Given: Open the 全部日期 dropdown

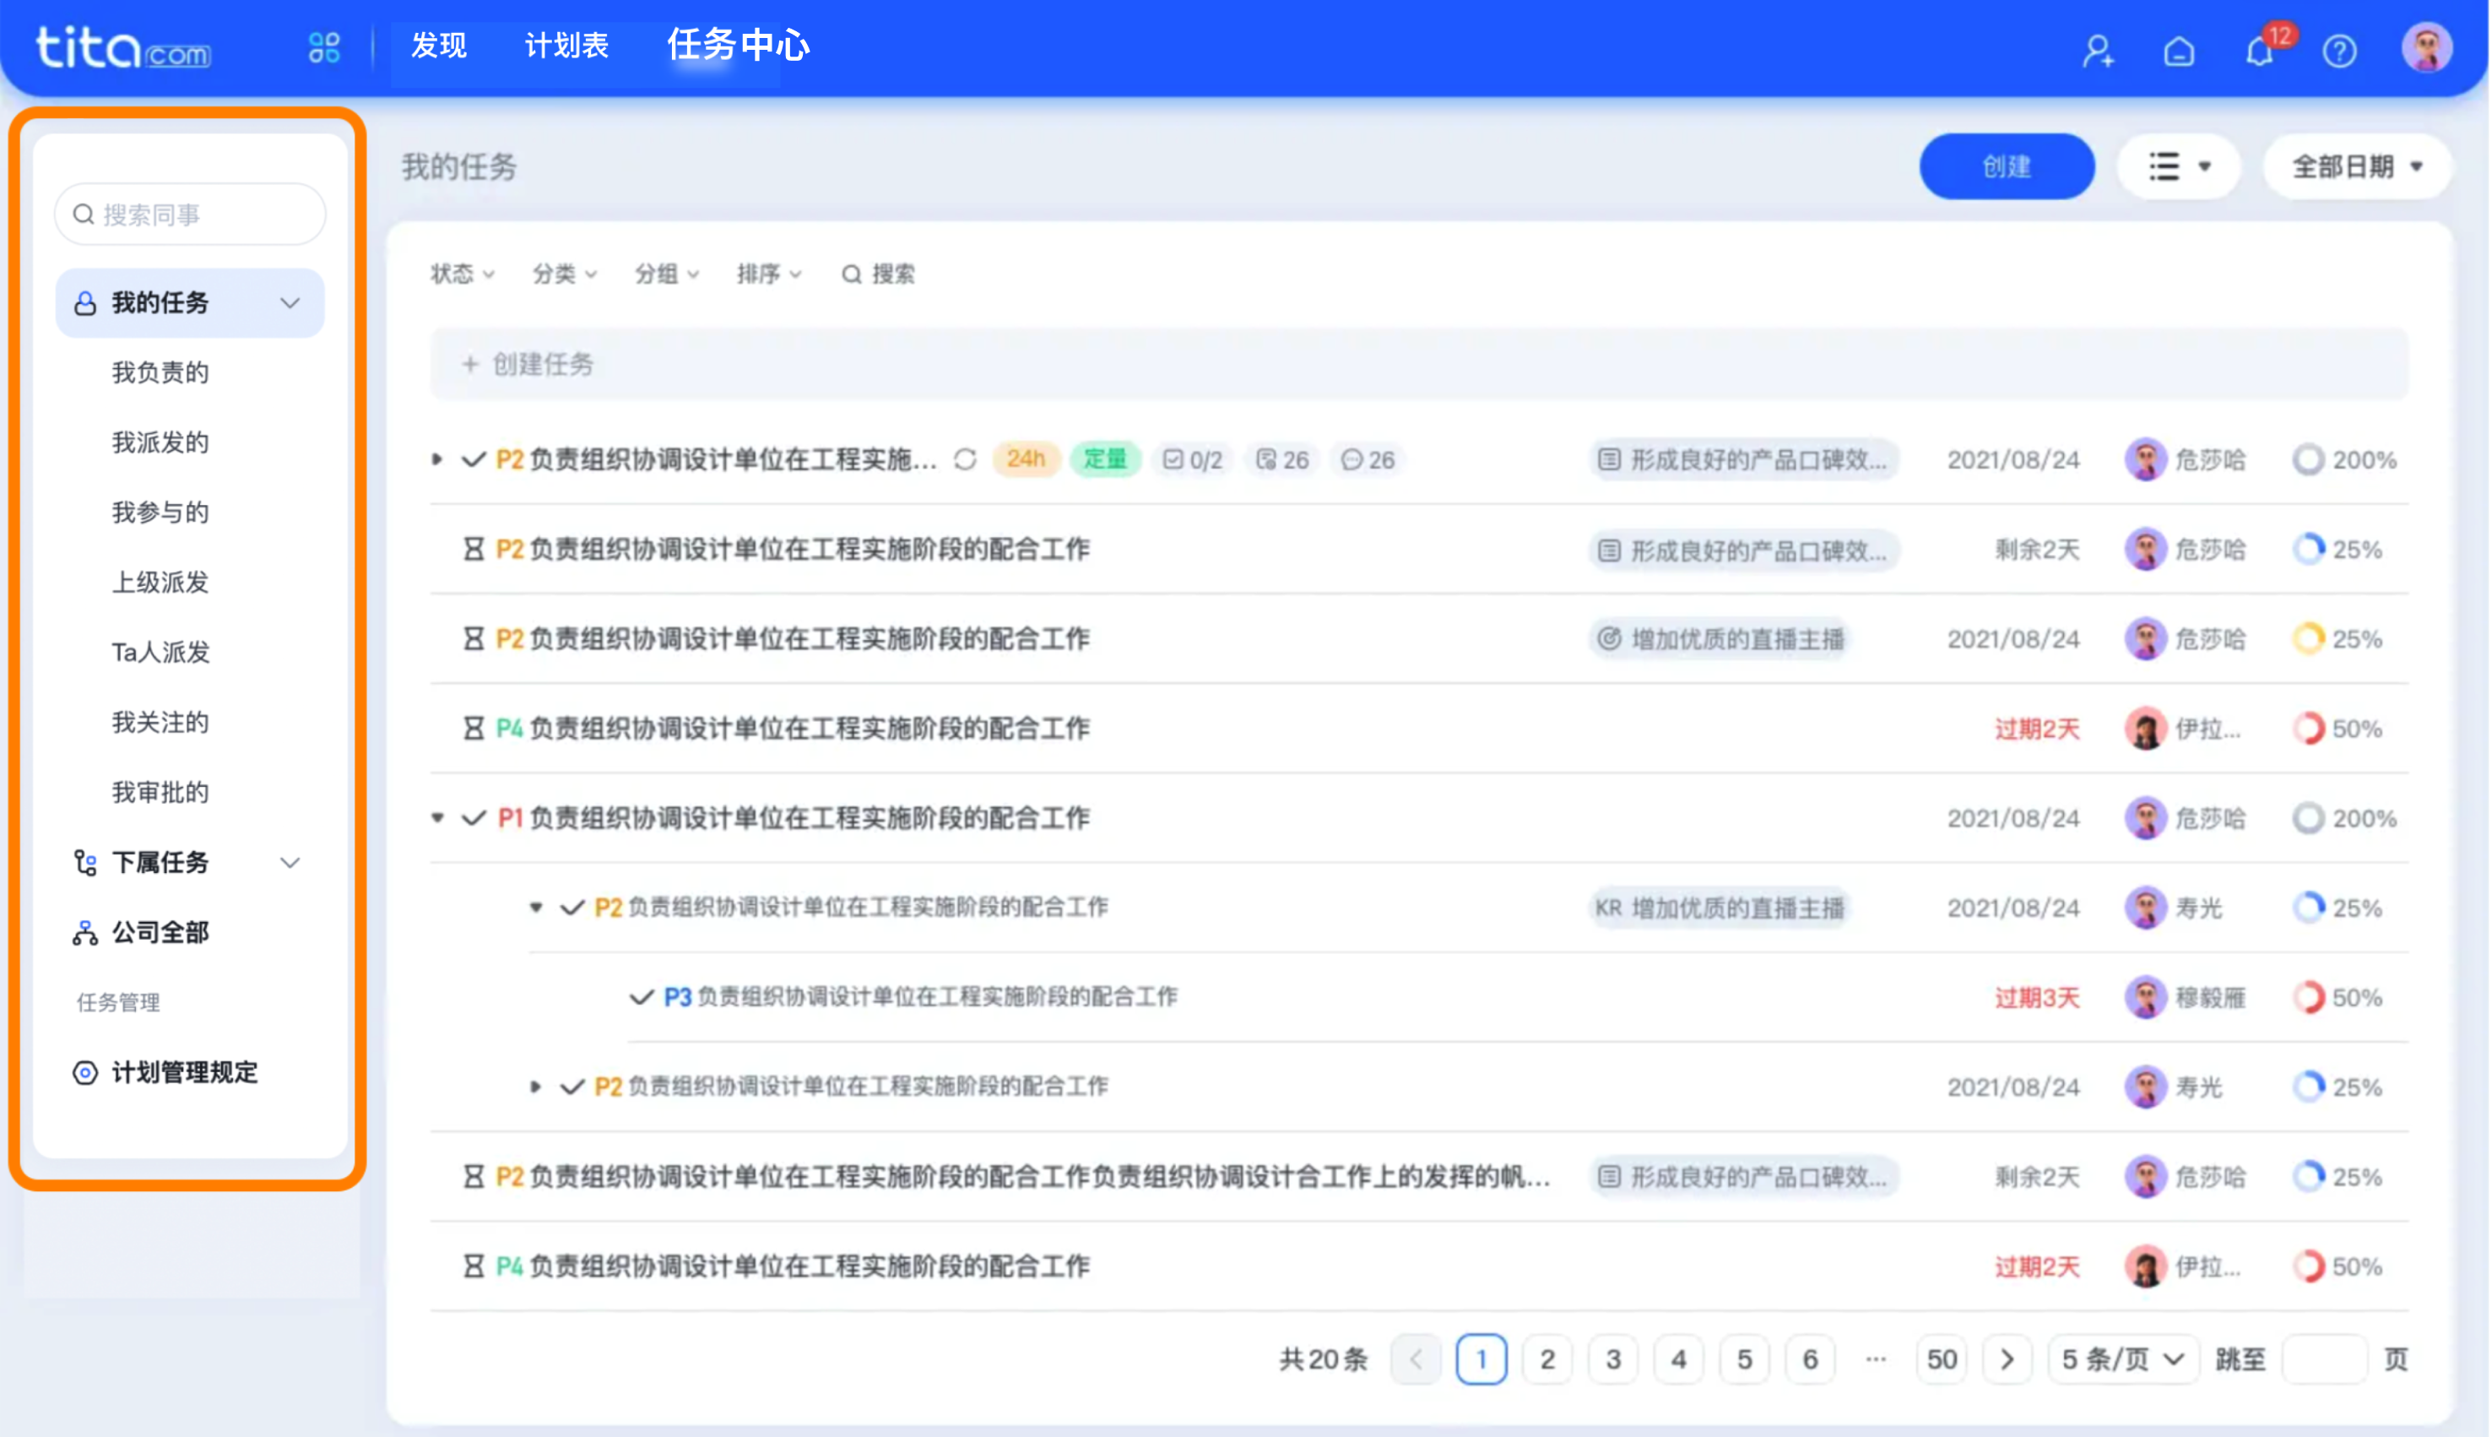Looking at the screenshot, I should point(2357,167).
